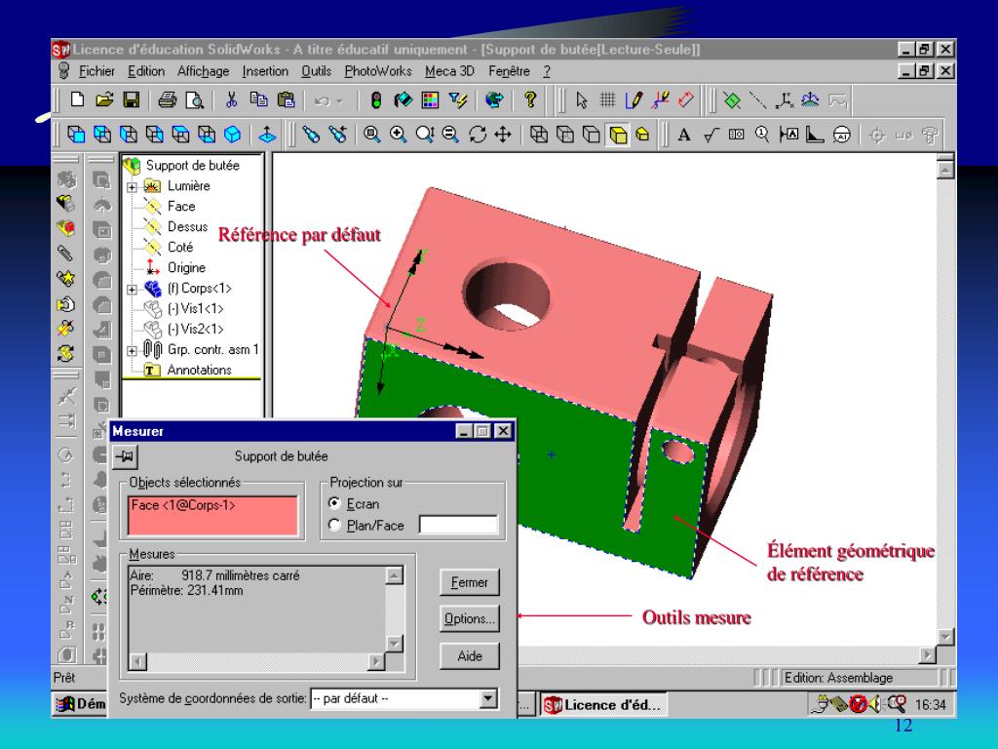Viewport: 998px width, 749px height.
Task: Rebuild the model with the traffic light icon
Action: pos(376,100)
